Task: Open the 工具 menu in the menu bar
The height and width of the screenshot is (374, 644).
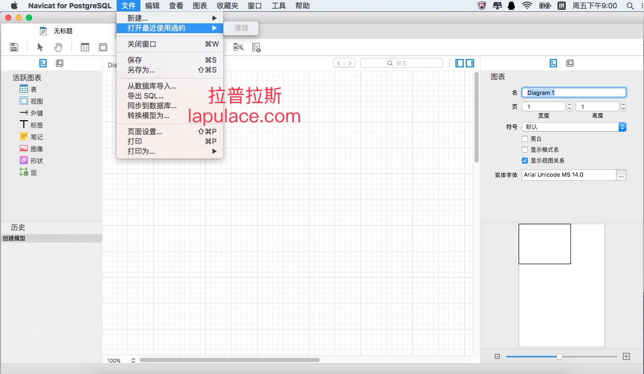Action: pos(279,6)
